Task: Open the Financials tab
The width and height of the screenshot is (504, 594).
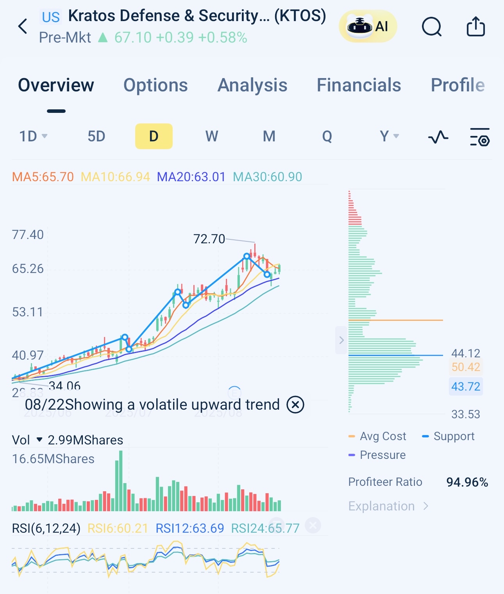Action: point(359,85)
